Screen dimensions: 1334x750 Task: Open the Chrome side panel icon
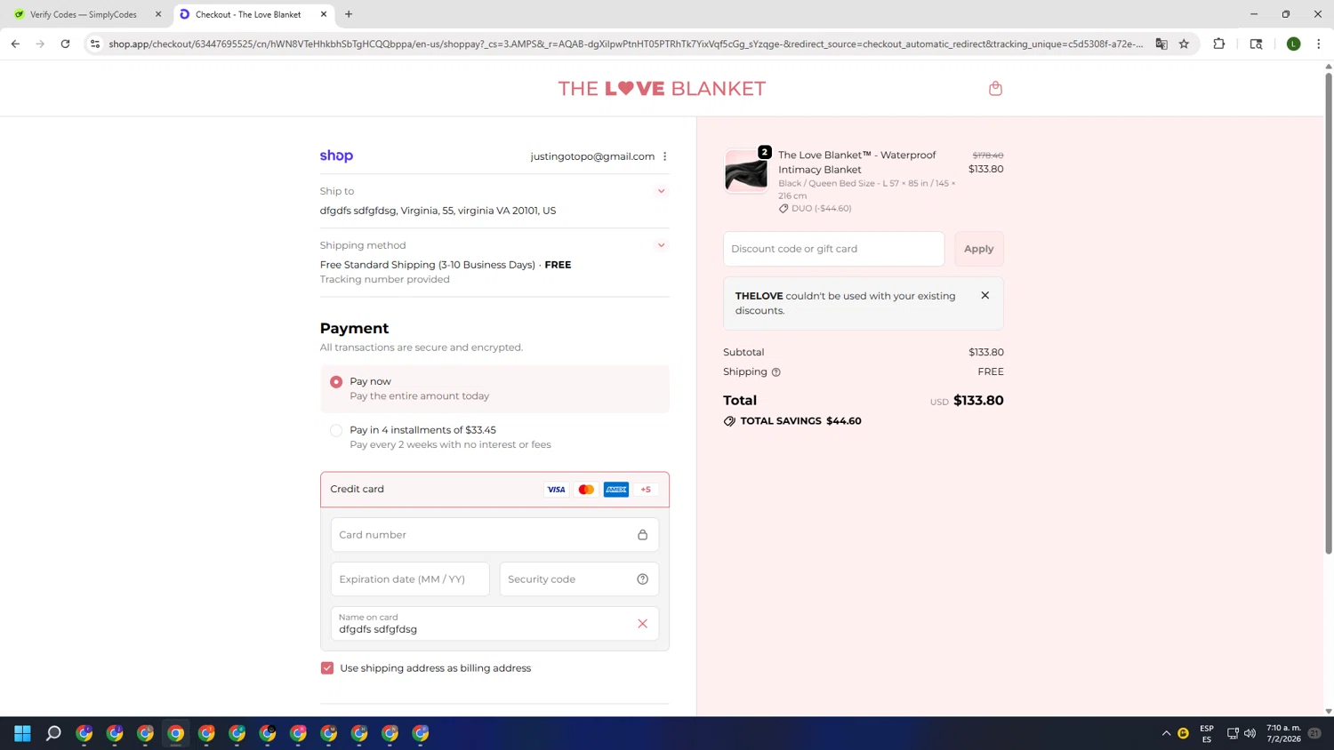tap(1256, 44)
